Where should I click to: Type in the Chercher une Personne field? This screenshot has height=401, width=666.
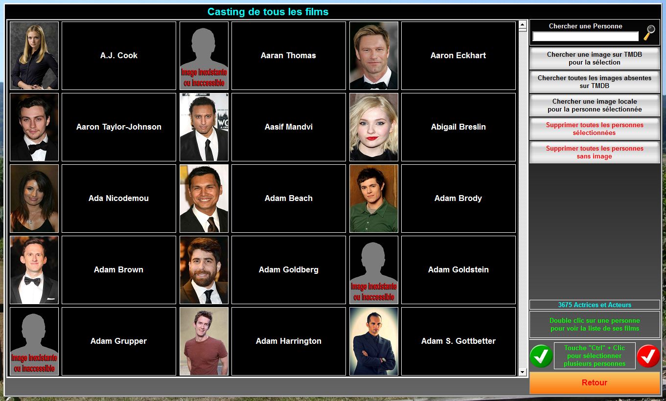click(x=585, y=37)
